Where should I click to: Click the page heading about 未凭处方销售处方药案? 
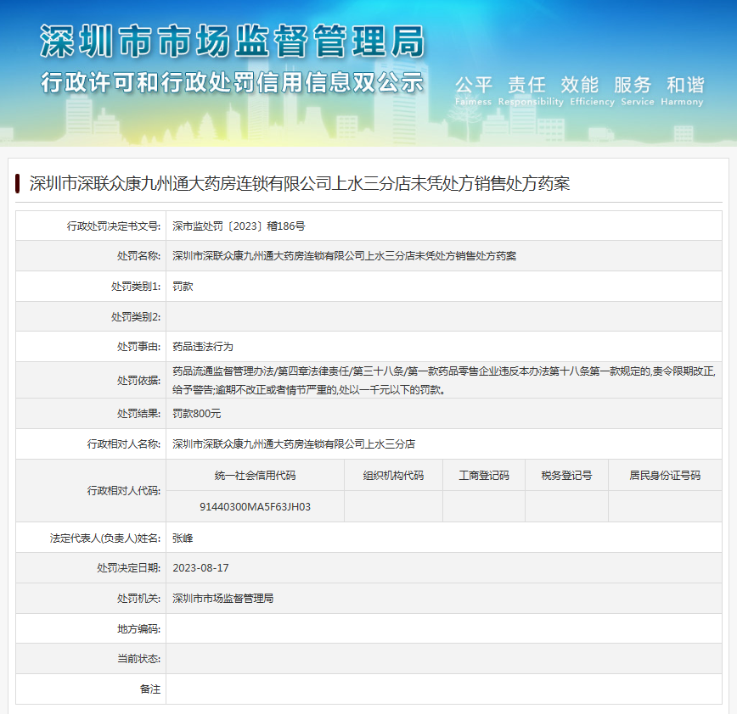pyautogui.click(x=300, y=183)
